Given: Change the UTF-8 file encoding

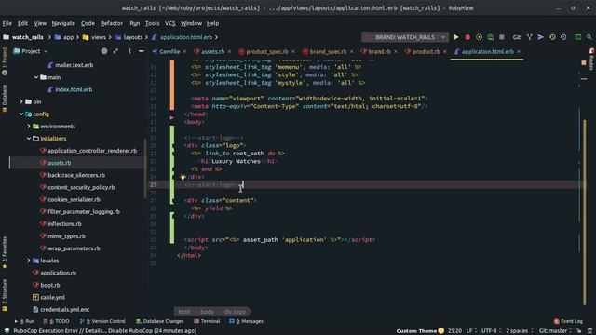Looking at the screenshot, I should [492, 331].
